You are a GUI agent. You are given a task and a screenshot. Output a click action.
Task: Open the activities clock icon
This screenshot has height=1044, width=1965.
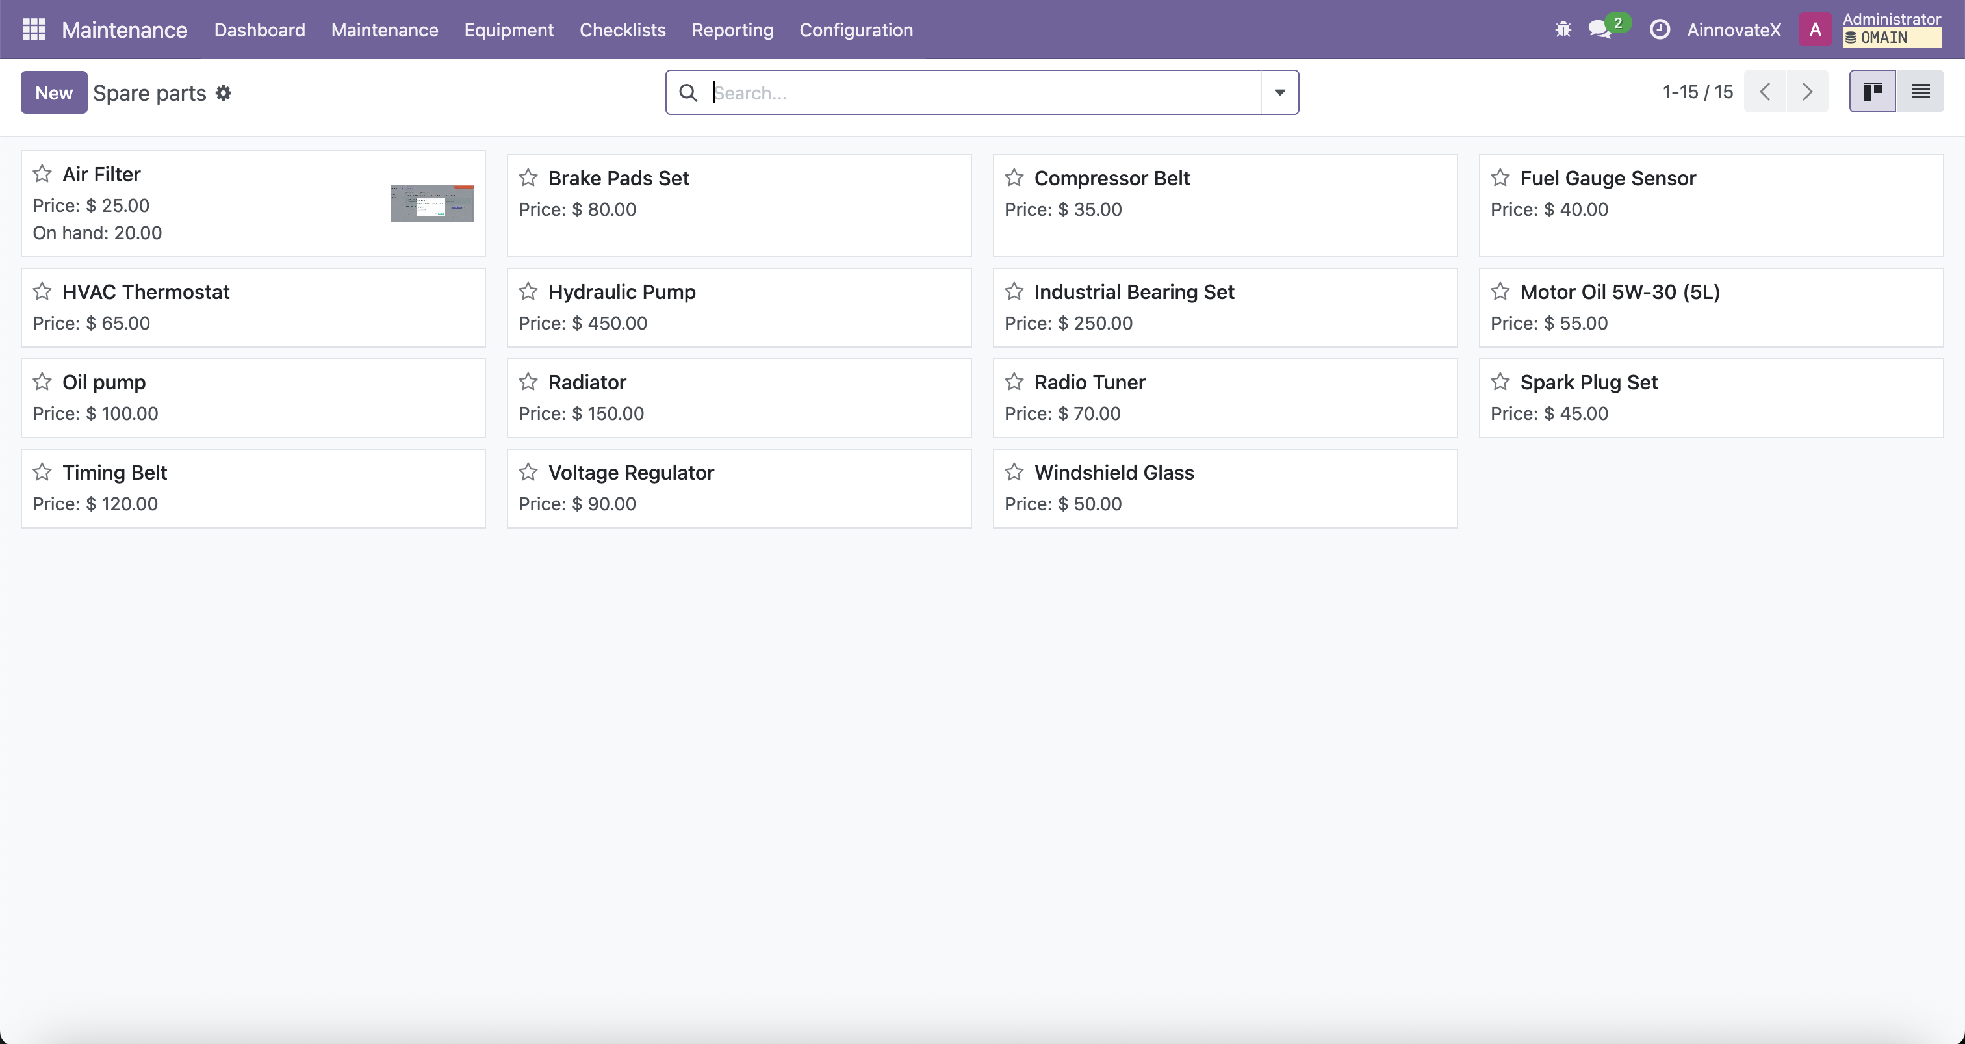1660,30
